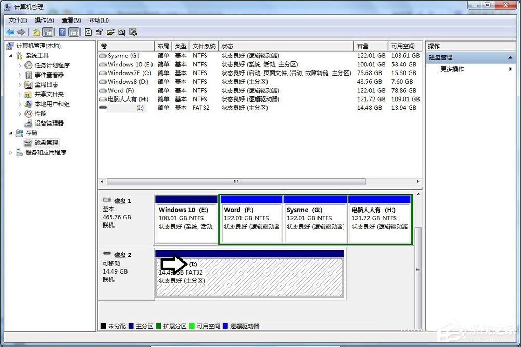Click the Forward navigation arrow

pyautogui.click(x=21, y=32)
